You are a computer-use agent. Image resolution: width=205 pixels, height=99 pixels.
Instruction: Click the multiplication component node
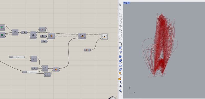coord(47,74)
